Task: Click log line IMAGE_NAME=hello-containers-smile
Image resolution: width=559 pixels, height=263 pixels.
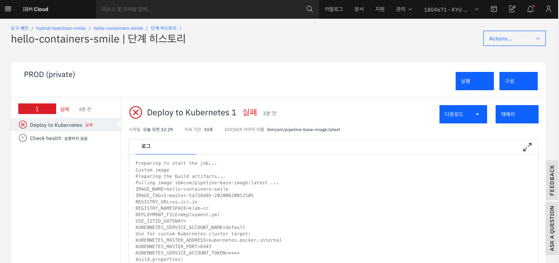Action: tap(182, 189)
